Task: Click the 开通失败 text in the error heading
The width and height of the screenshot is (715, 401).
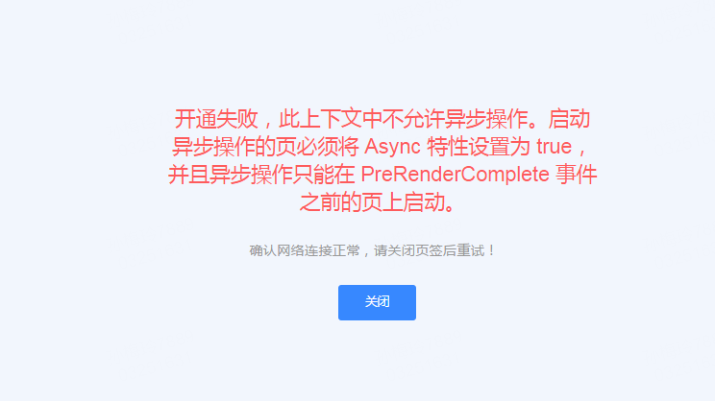Action: point(216,119)
